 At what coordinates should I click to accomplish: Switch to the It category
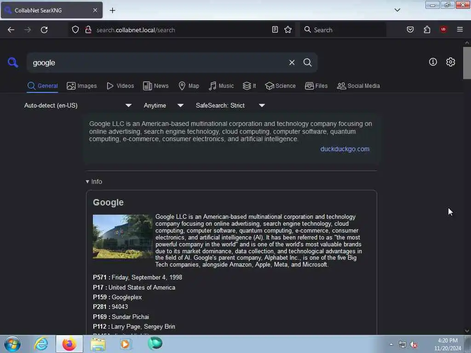point(249,86)
